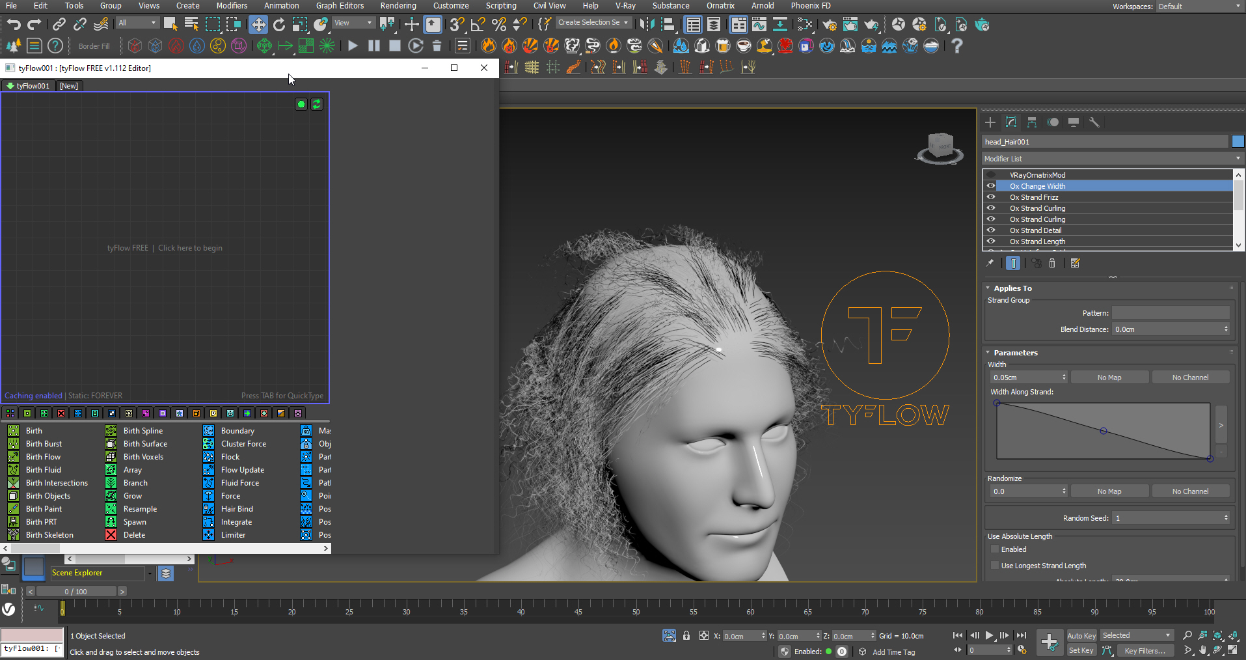1246x660 pixels.
Task: Toggle Show end result modifier button
Action: [1013, 263]
